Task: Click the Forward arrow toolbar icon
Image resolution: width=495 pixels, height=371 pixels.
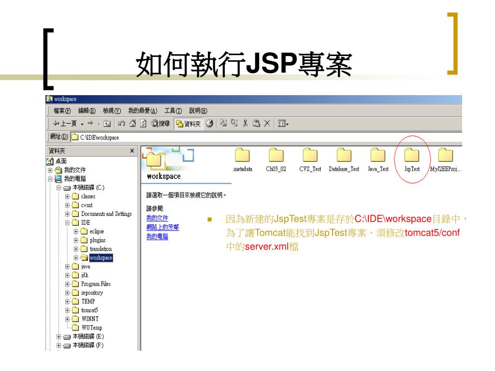Action: [90, 124]
